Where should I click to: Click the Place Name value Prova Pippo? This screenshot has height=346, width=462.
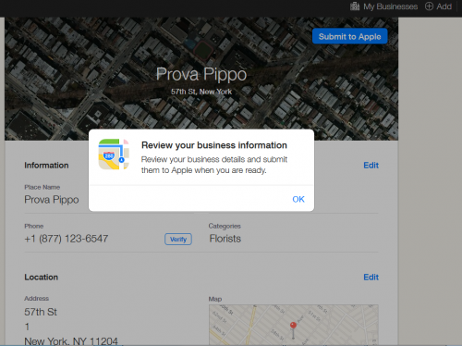pos(52,200)
